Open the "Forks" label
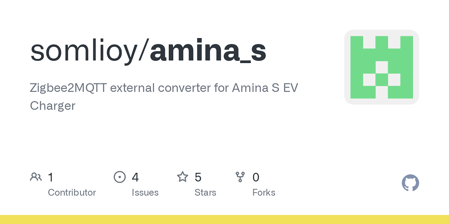The image size is (449, 224). pos(264,192)
